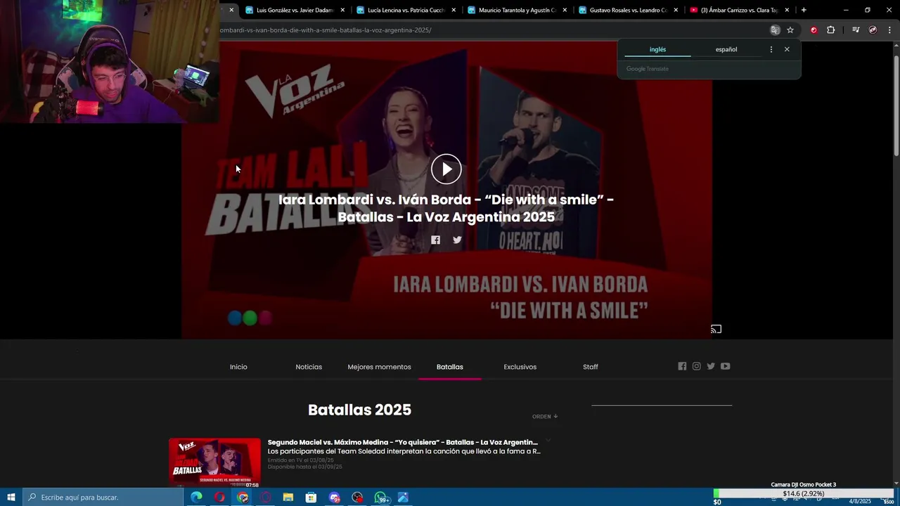
Task: Close the Mauricio Tarantola y Agustín tab
Action: (x=565, y=10)
